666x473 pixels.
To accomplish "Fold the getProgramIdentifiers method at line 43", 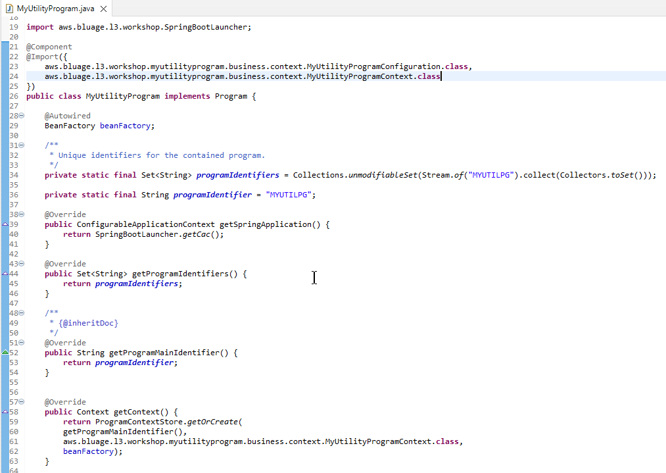I will [22, 264].
